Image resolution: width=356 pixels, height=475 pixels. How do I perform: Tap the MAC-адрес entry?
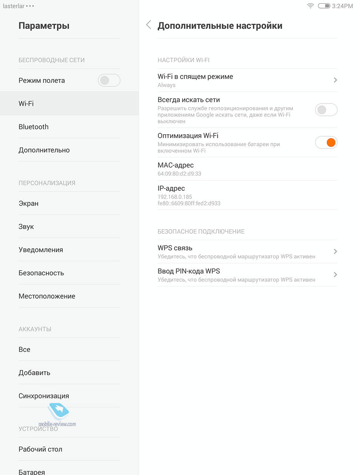click(x=247, y=169)
